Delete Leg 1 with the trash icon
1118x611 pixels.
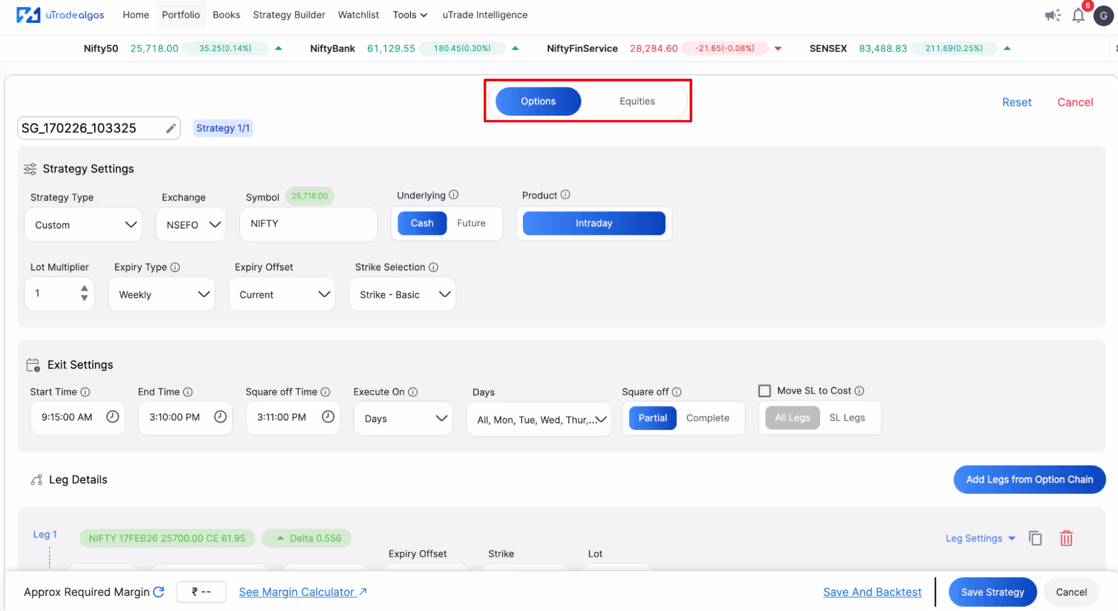click(x=1066, y=538)
